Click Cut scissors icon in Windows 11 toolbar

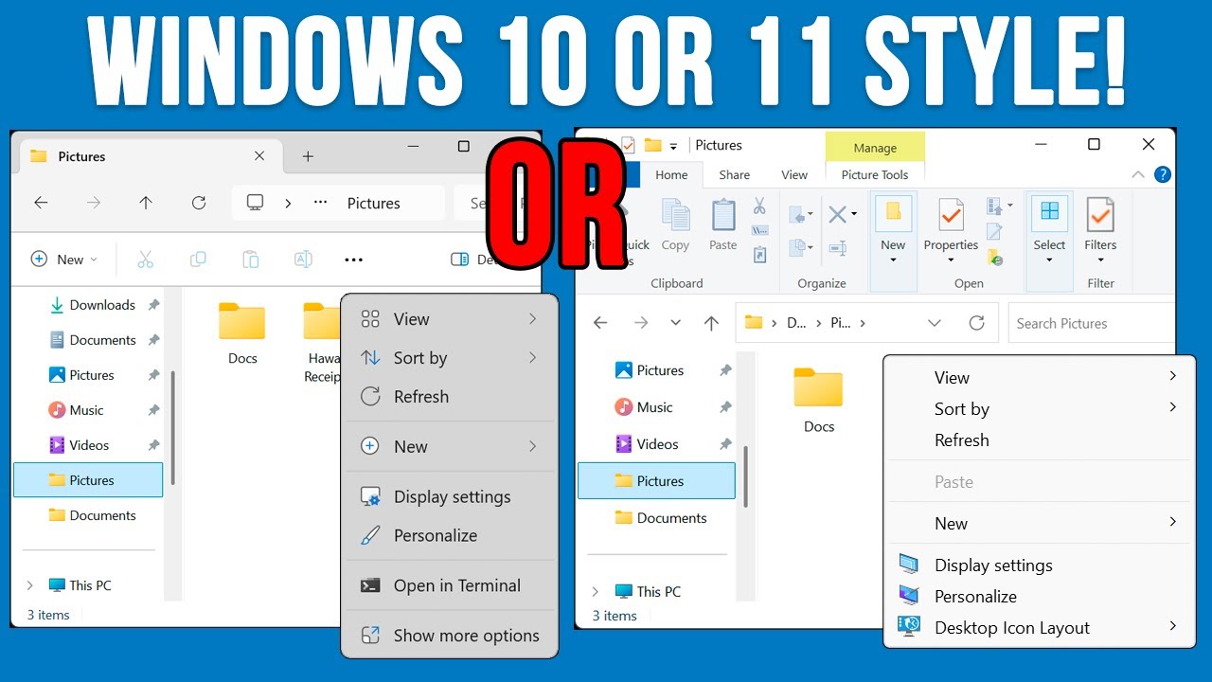click(x=145, y=259)
